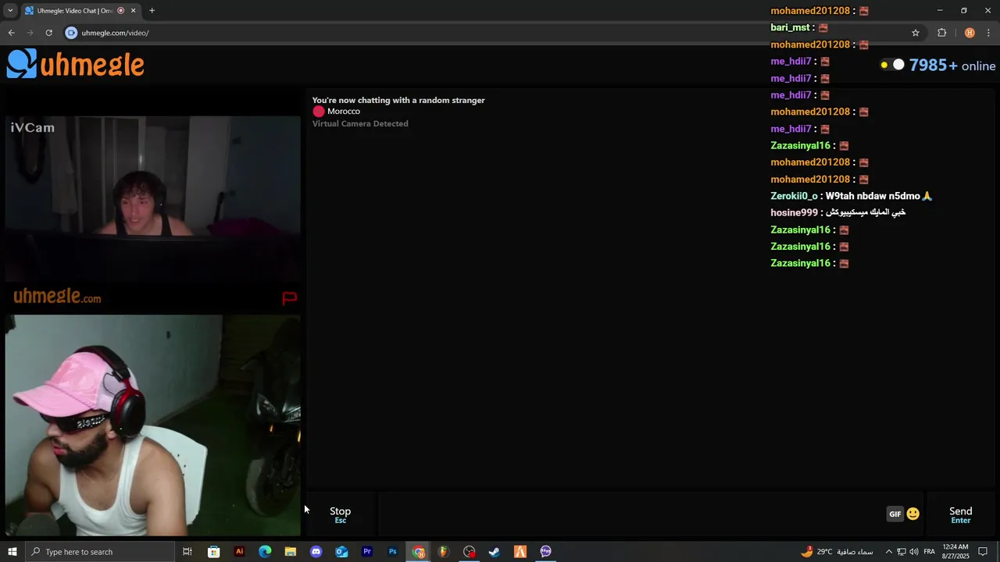This screenshot has width=1000, height=562.
Task: Bookmark this page with the star icon
Action: (x=916, y=33)
